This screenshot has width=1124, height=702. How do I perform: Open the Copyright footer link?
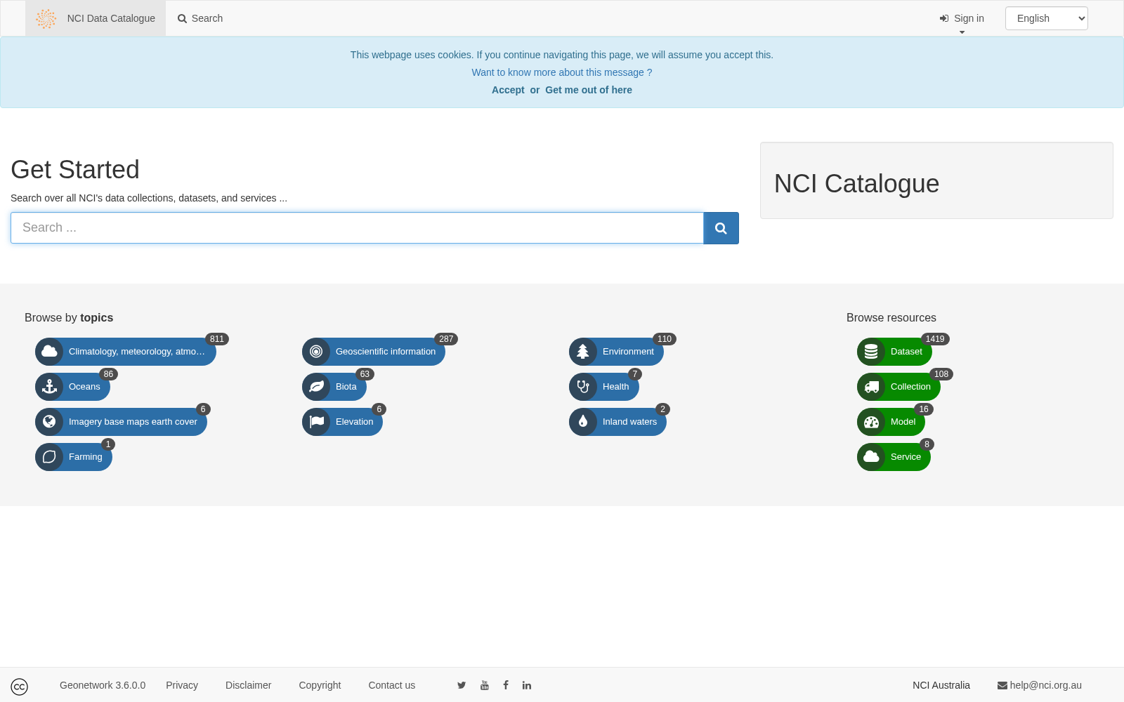point(320,685)
